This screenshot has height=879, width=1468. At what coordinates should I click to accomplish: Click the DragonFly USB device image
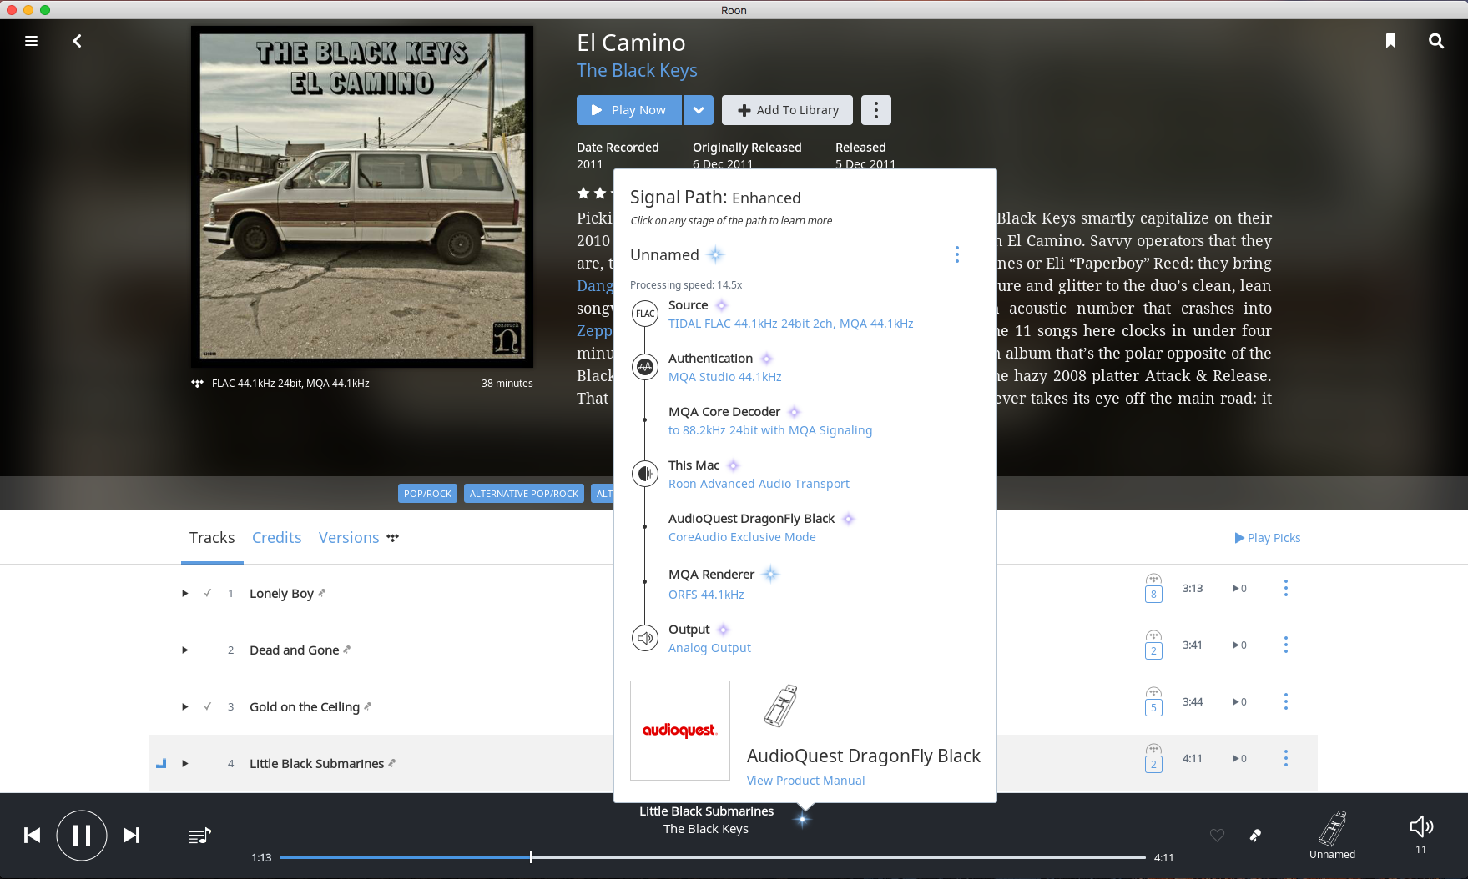(x=781, y=706)
